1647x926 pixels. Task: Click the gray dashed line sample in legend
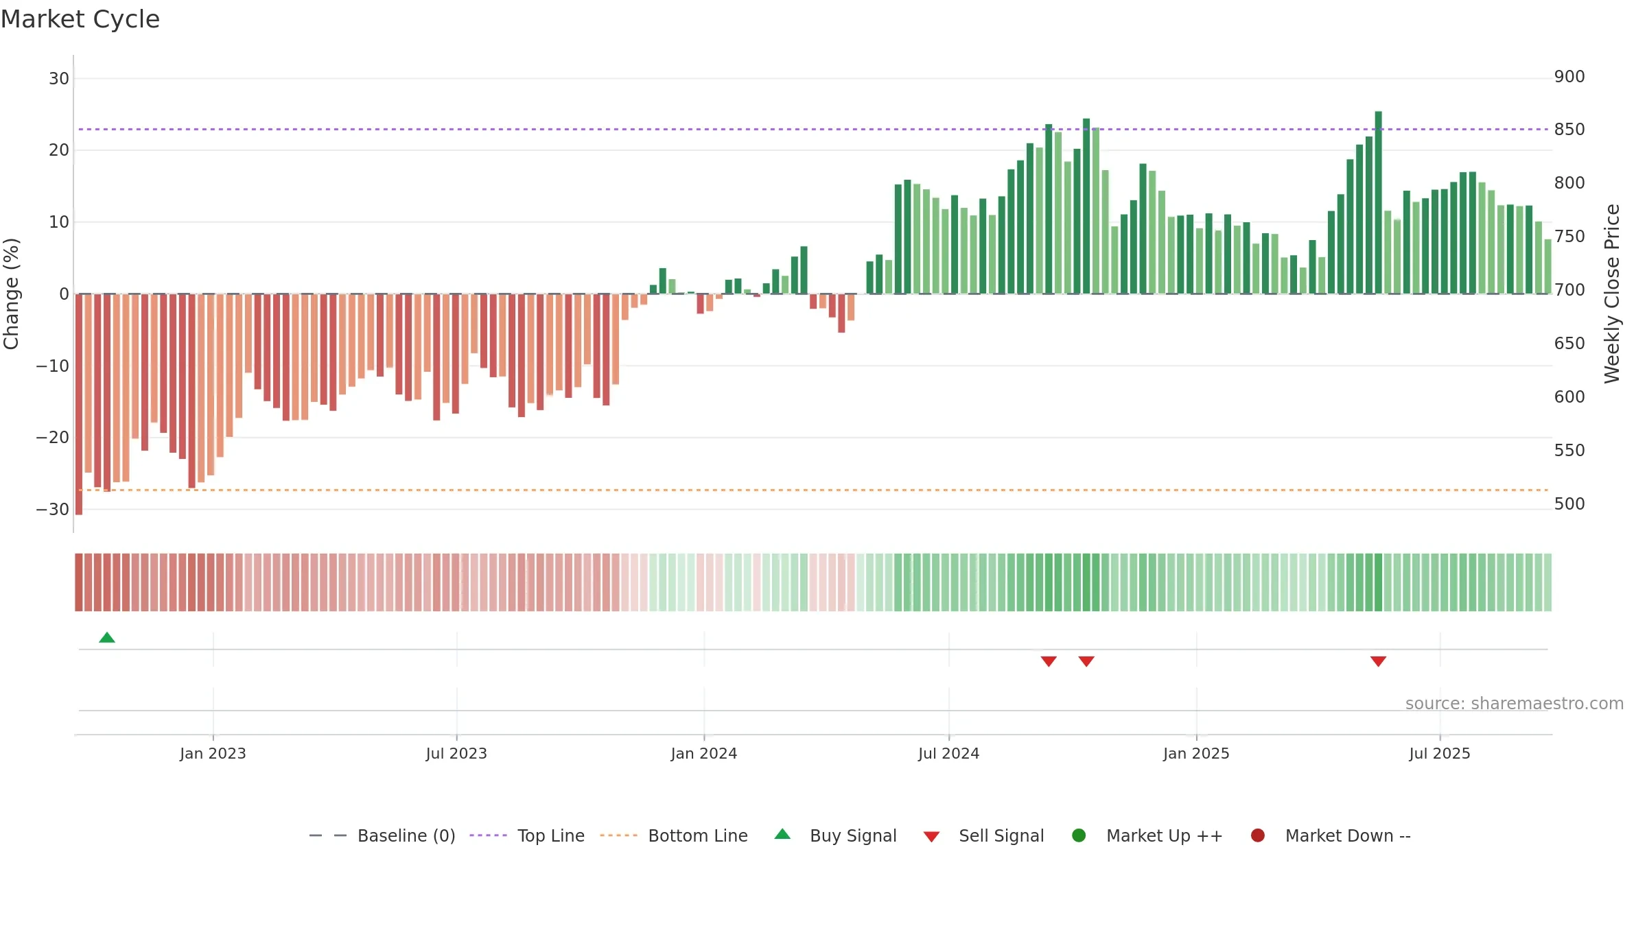[327, 835]
